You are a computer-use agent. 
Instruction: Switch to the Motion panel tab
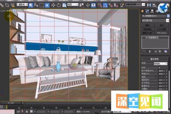(157, 11)
